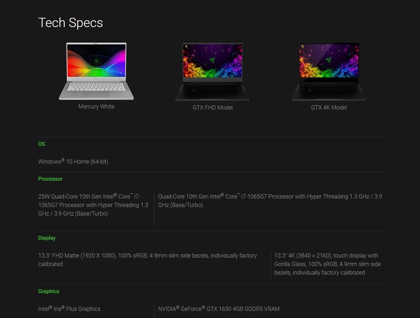
Task: Click the GTX 4K Model laptop image
Action: 329,72
